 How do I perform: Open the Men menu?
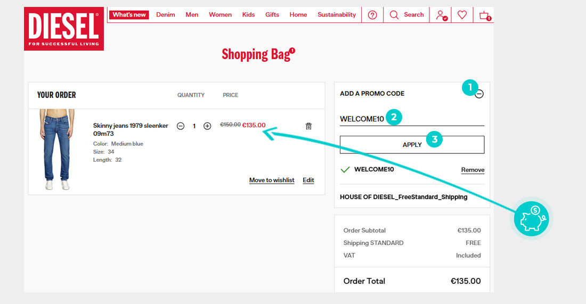coord(192,14)
